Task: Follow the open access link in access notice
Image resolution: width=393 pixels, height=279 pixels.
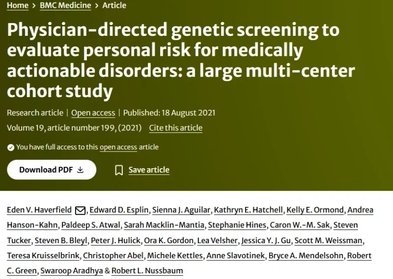Action: (118, 147)
